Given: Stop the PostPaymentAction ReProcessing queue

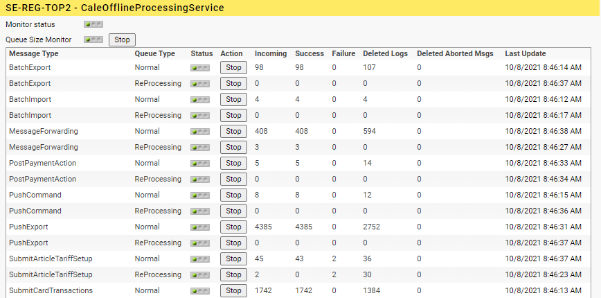Looking at the screenshot, I should pos(233,179).
